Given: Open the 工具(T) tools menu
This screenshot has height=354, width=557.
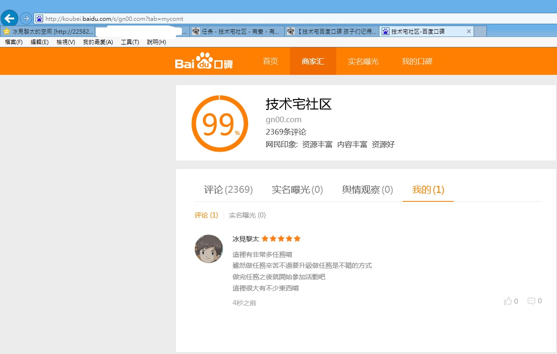Looking at the screenshot, I should [x=130, y=42].
